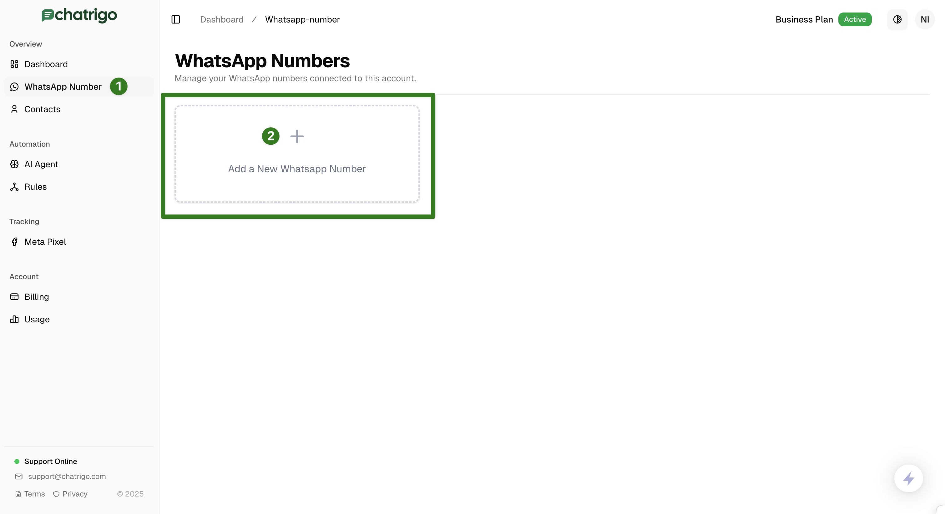Click the Contacts person icon
Image resolution: width=945 pixels, height=514 pixels.
[14, 109]
